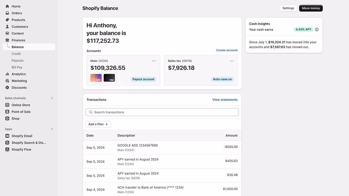Open Bill Pay submenu item
Viewport: 349px width, 196px height.
[x=17, y=67]
